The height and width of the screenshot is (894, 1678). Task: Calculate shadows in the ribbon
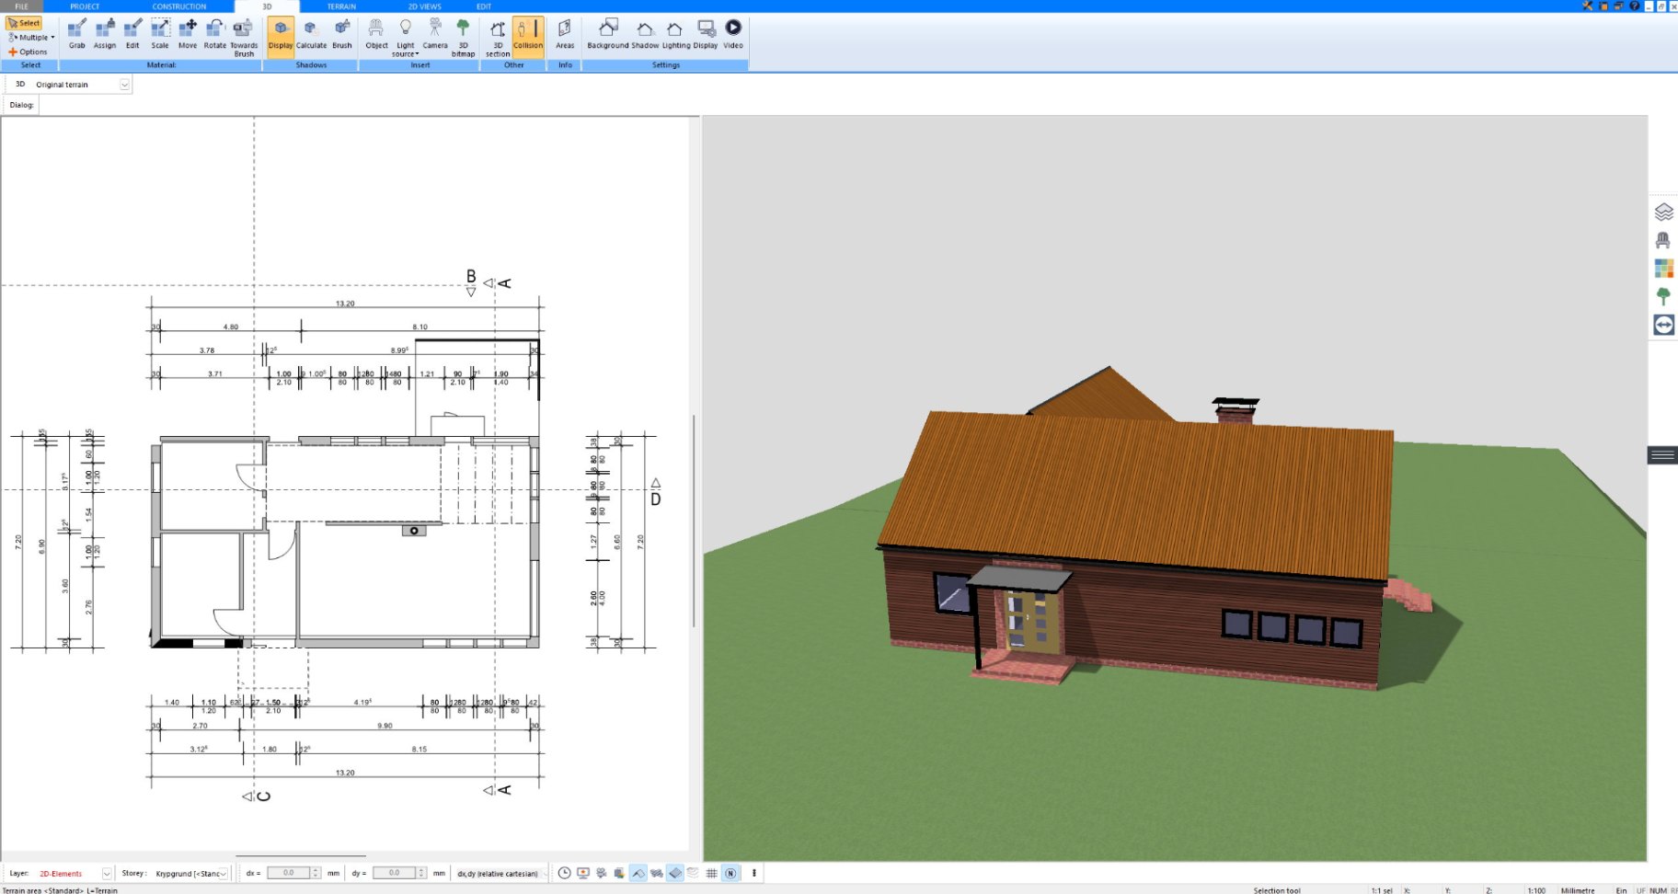click(x=311, y=34)
